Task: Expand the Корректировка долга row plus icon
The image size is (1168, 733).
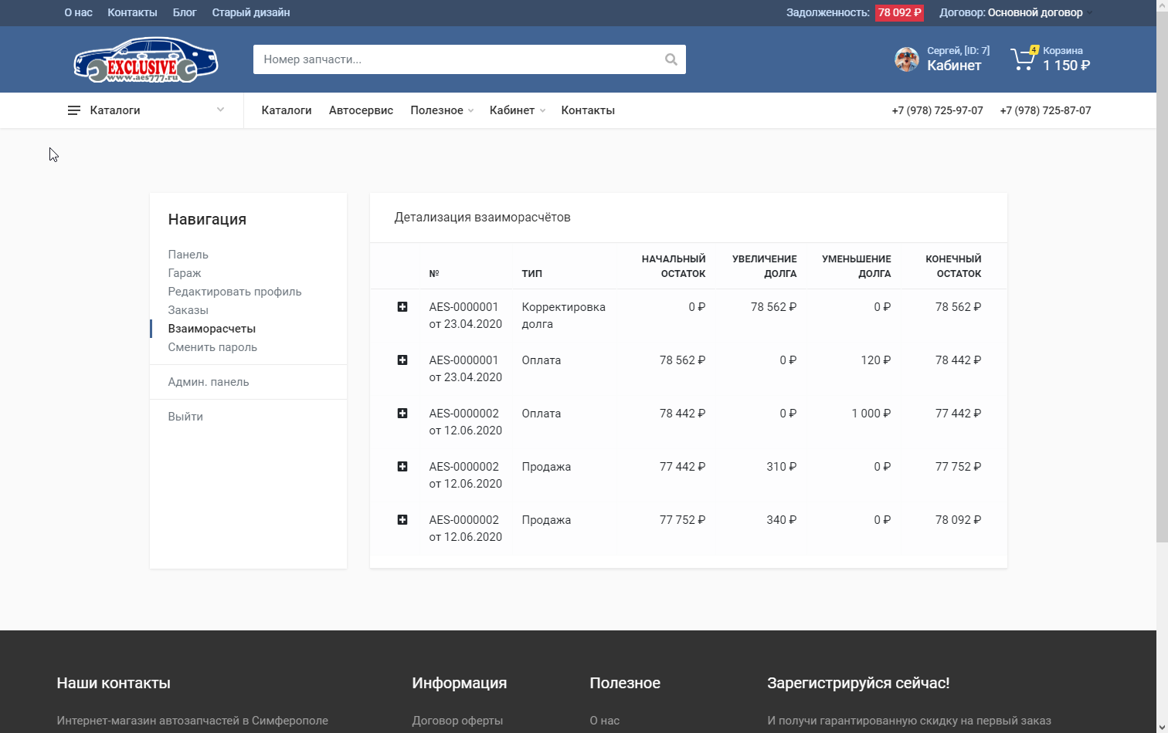Action: tap(402, 307)
